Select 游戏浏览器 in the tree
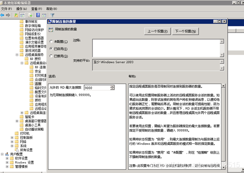The image size is (244, 173). pos(33,50)
